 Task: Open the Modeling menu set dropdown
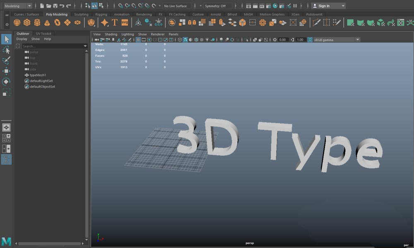click(17, 6)
